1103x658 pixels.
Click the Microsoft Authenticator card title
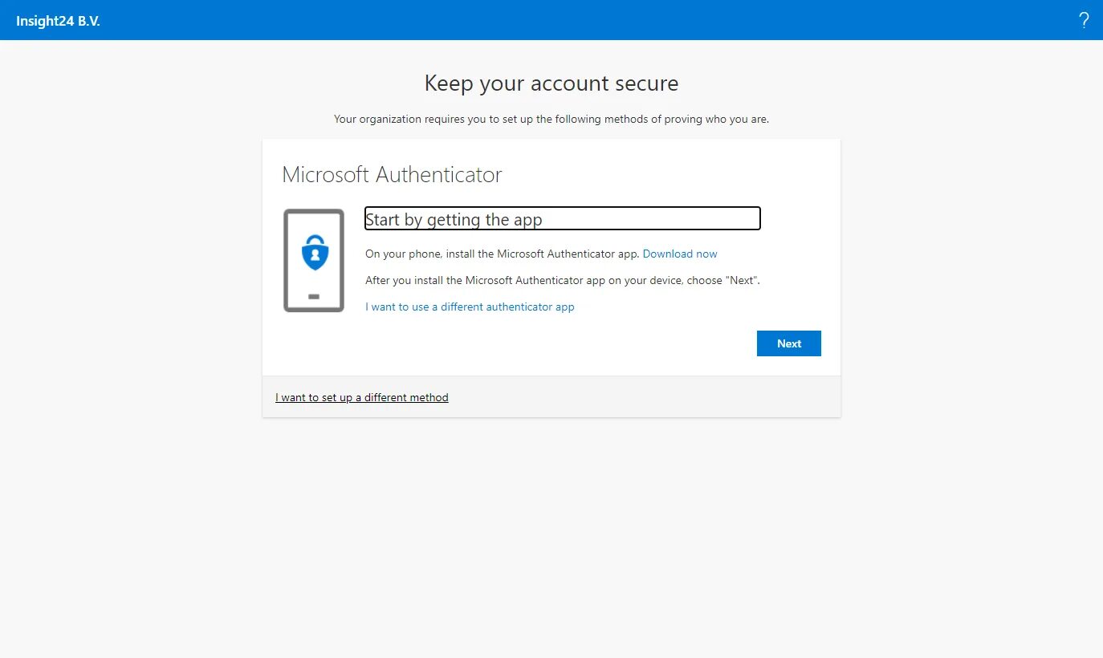(x=392, y=175)
